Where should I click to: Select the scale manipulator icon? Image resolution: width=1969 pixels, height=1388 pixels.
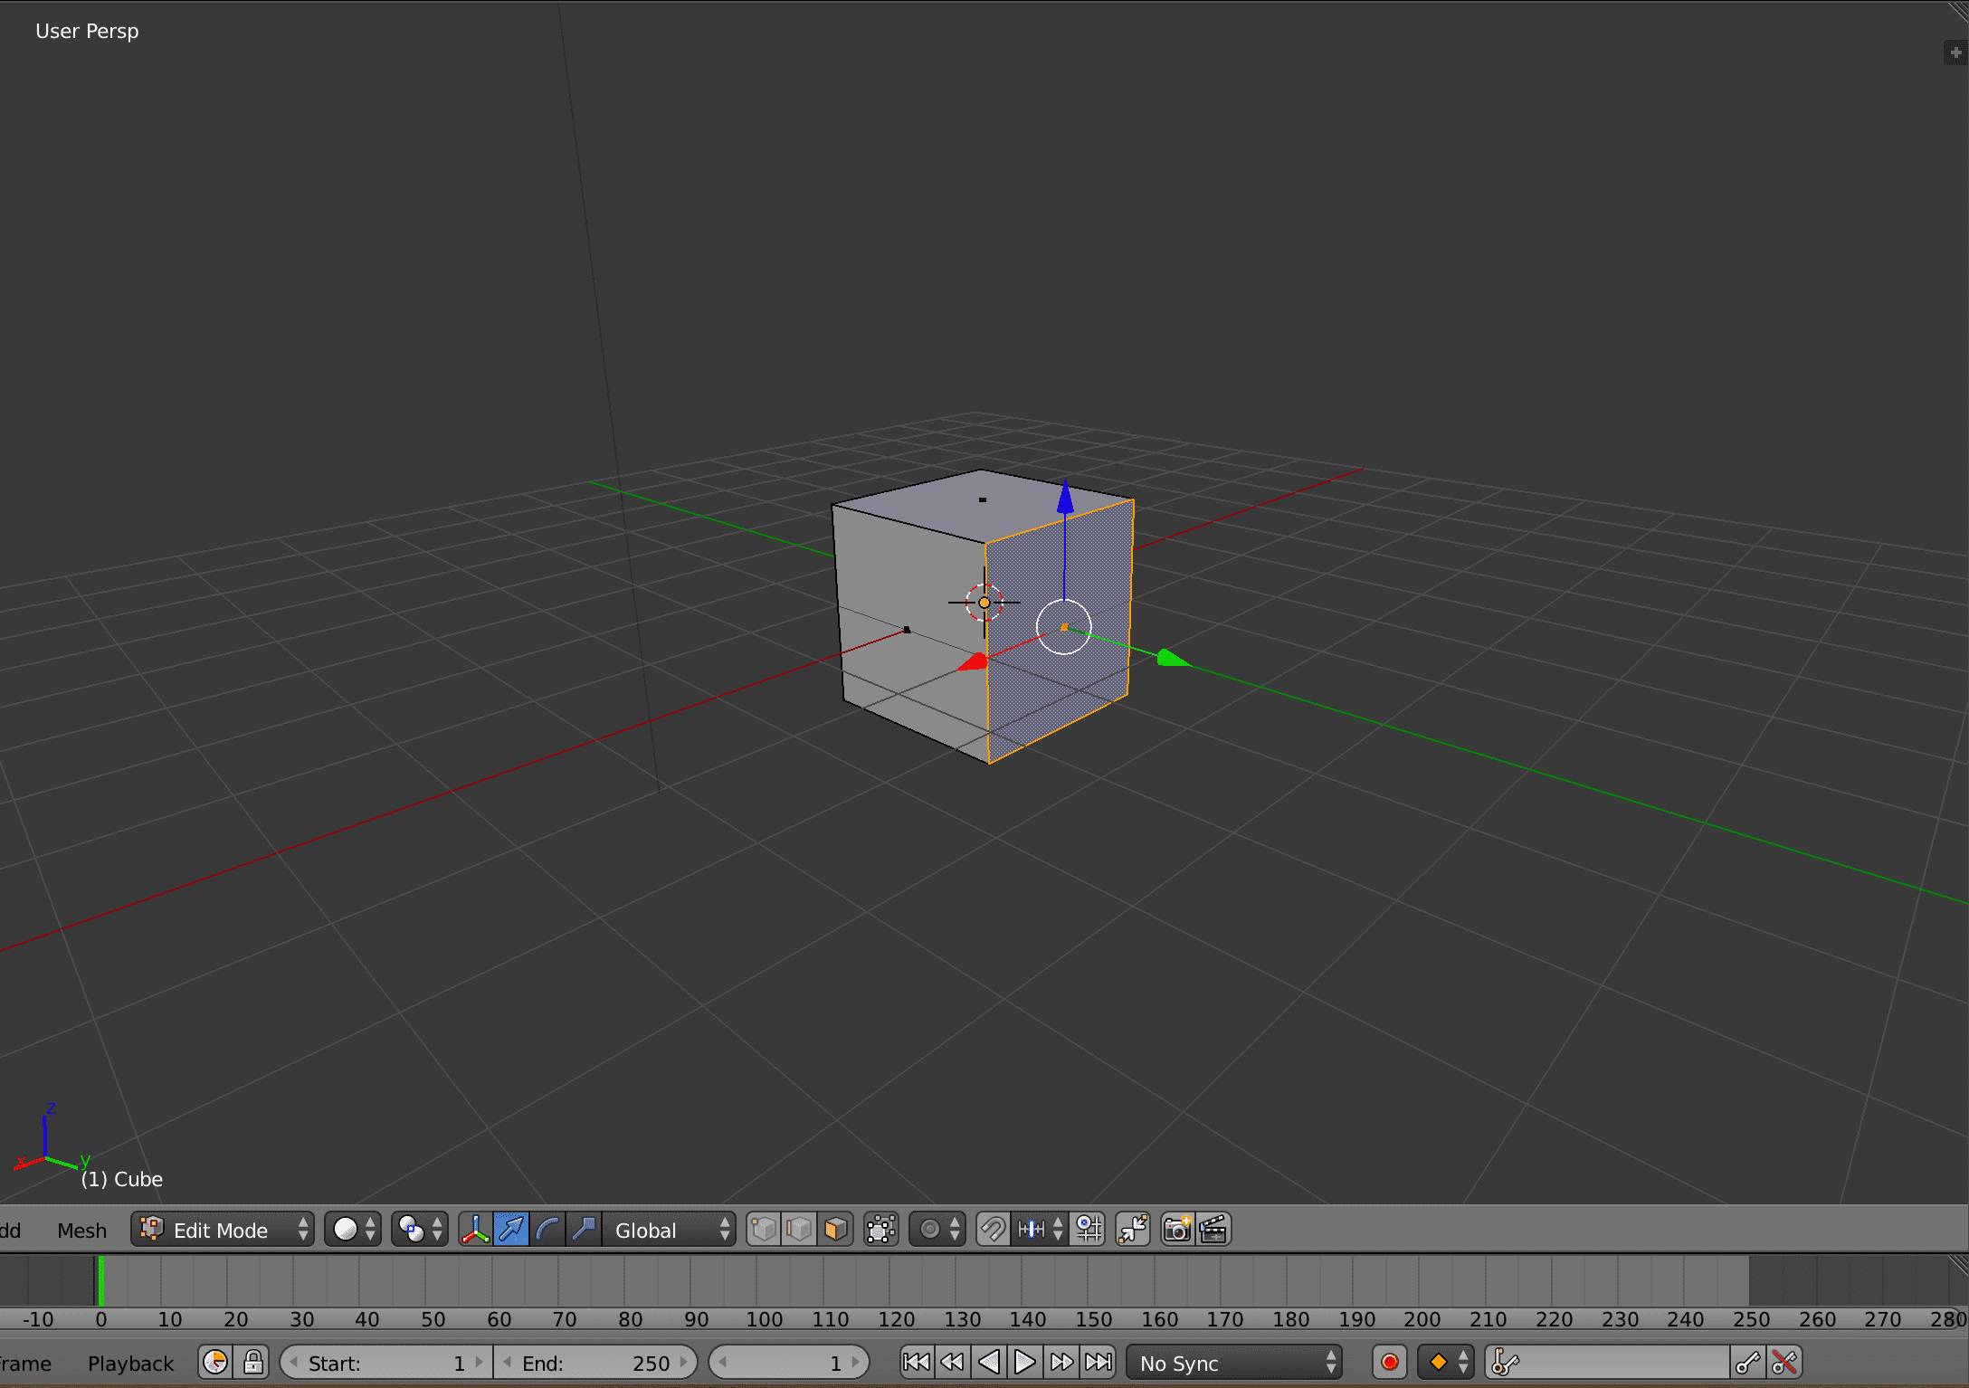[584, 1230]
